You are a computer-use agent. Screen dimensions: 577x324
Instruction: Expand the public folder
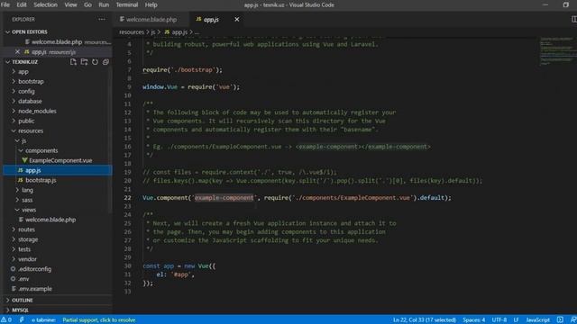(x=26, y=121)
